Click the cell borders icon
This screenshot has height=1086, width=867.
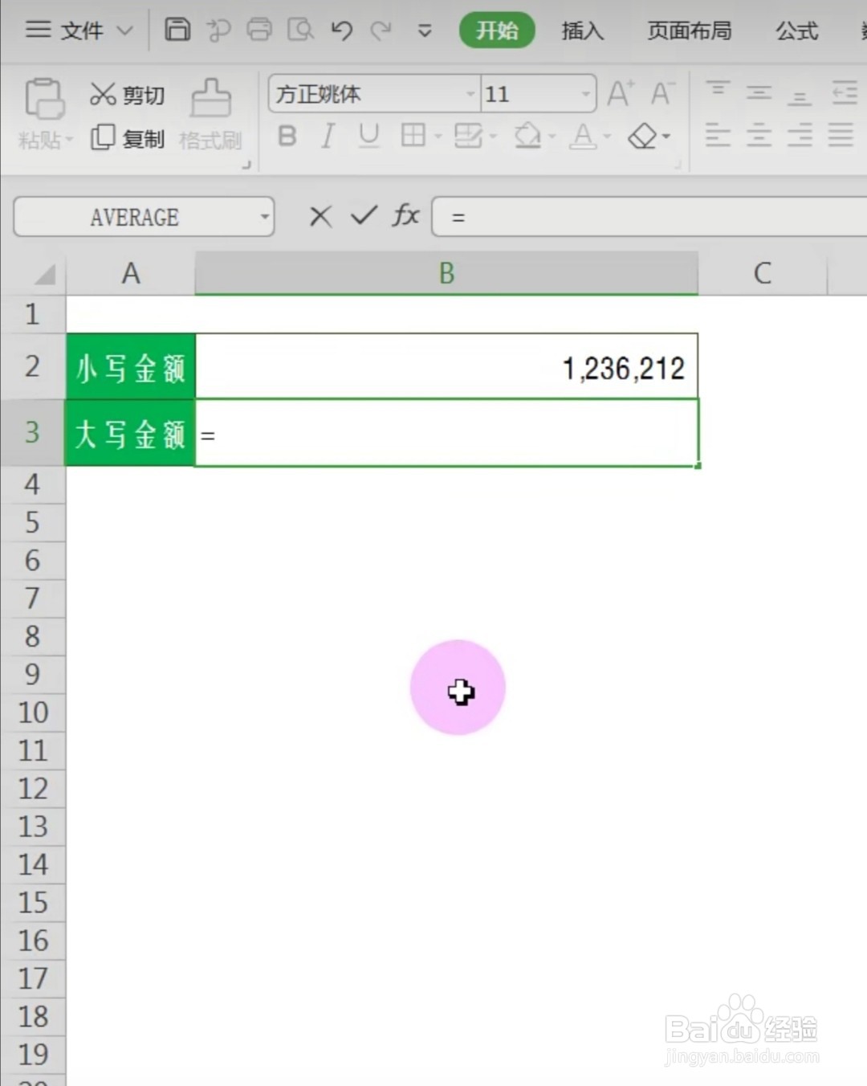(x=413, y=135)
